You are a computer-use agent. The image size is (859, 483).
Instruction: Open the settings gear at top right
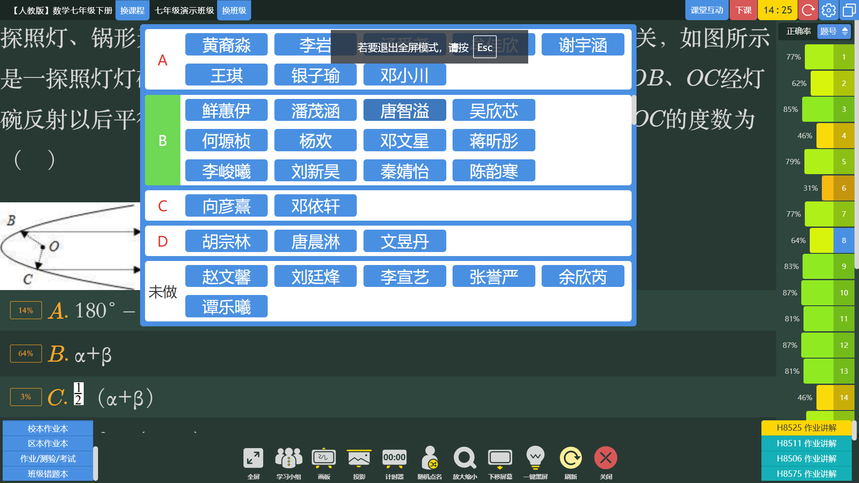pyautogui.click(x=828, y=10)
